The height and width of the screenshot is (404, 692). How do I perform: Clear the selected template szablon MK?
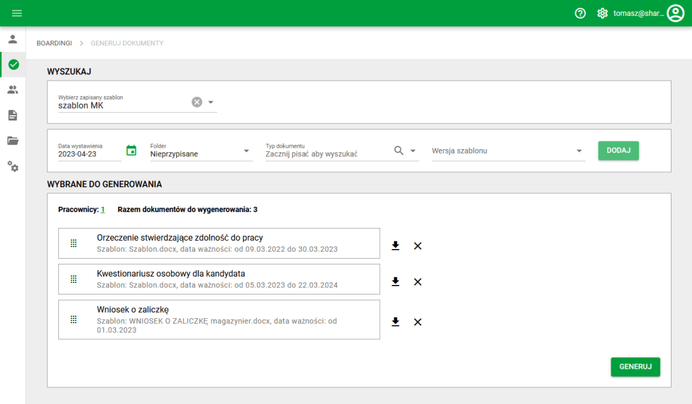[197, 102]
